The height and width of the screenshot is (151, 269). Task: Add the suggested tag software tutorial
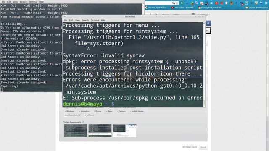tap(73, 115)
